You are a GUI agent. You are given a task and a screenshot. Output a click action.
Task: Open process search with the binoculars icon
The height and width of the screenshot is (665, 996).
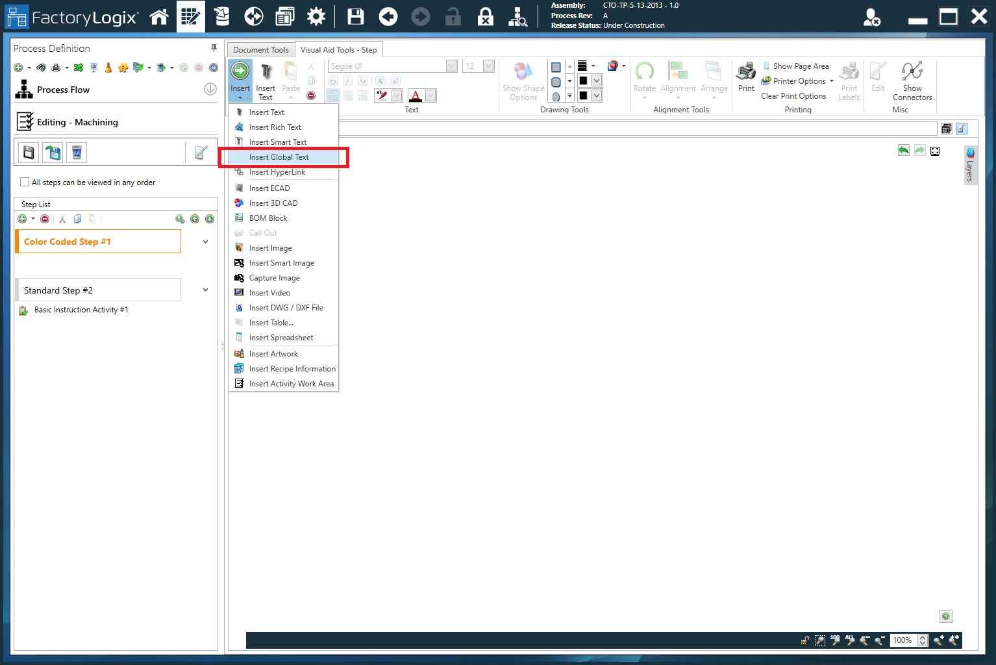[42, 68]
